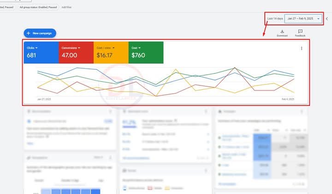Click inside the performance line chart
This screenshot has height=194, width=332.
[x=165, y=82]
